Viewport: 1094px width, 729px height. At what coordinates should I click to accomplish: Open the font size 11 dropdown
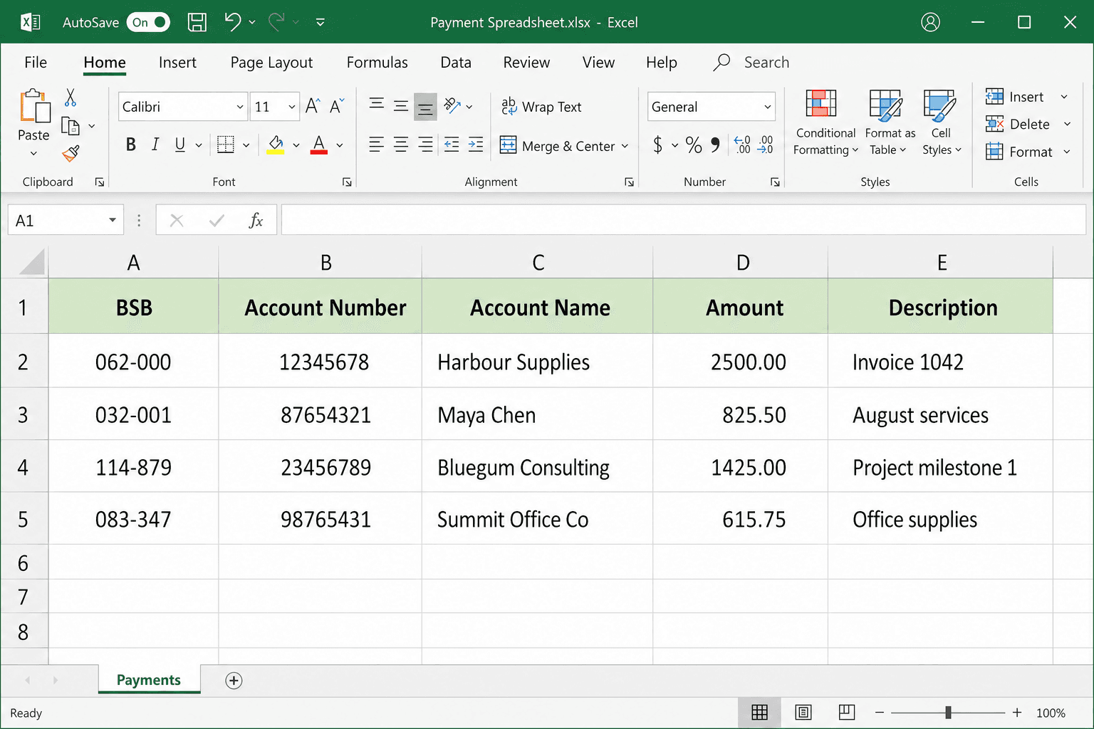point(292,107)
